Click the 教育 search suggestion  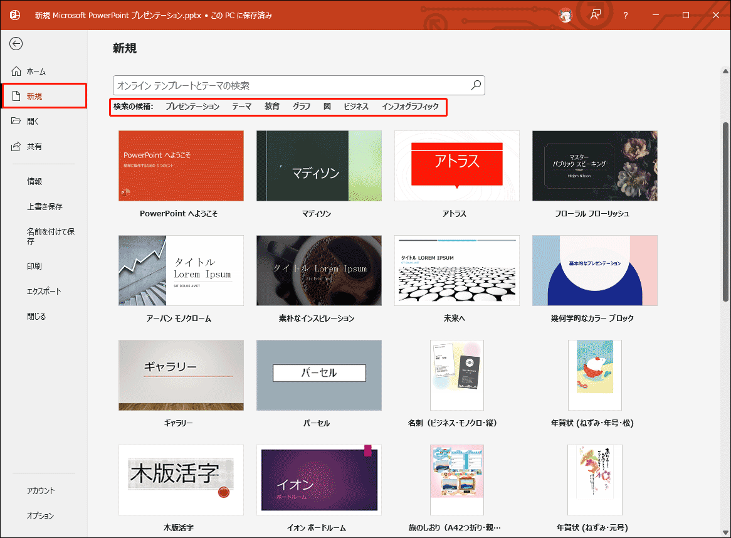[272, 107]
